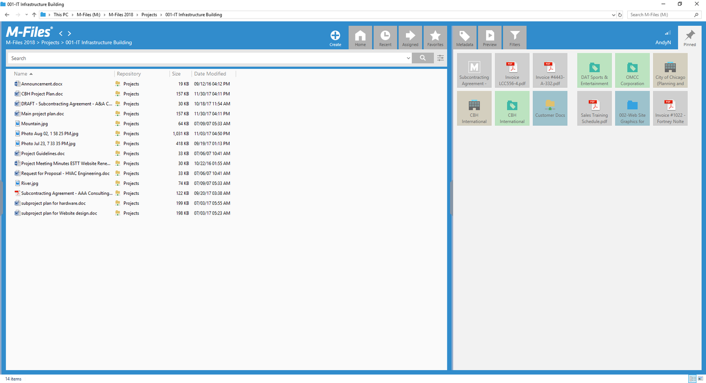Open the beige CBH International building tile
706x383 pixels.
(474, 108)
